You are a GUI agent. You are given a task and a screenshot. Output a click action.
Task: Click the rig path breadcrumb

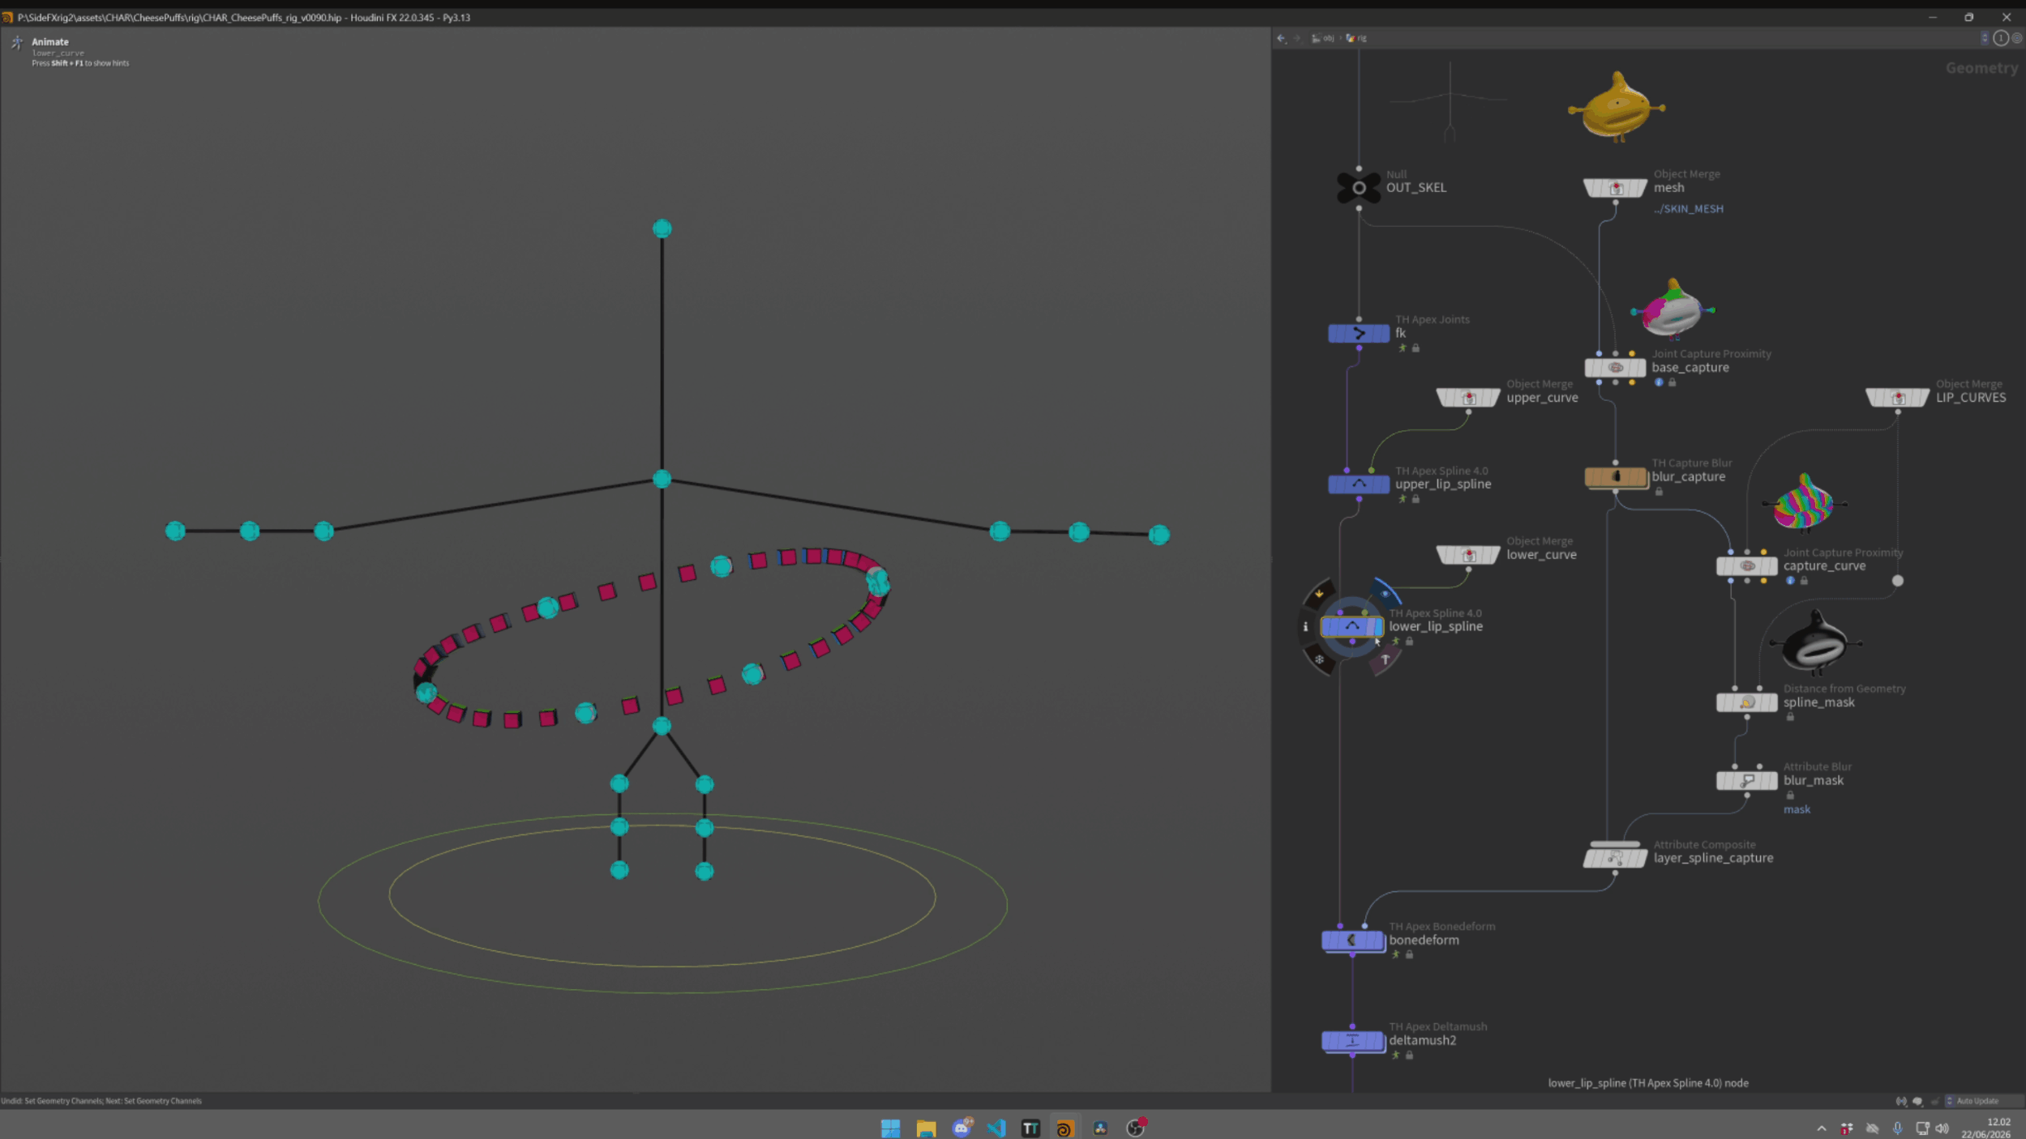[x=1356, y=38]
